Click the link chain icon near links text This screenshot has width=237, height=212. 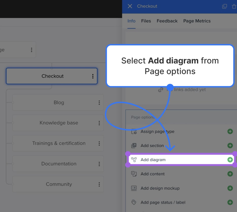(x=161, y=90)
